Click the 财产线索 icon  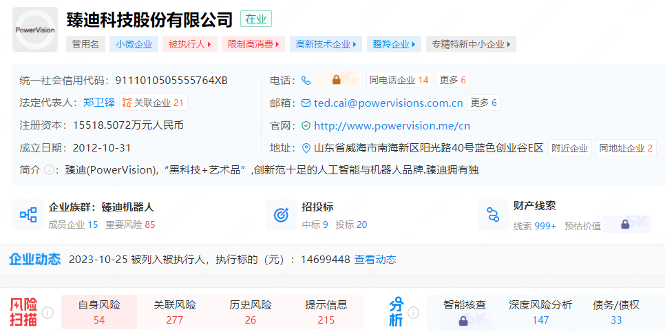click(492, 215)
